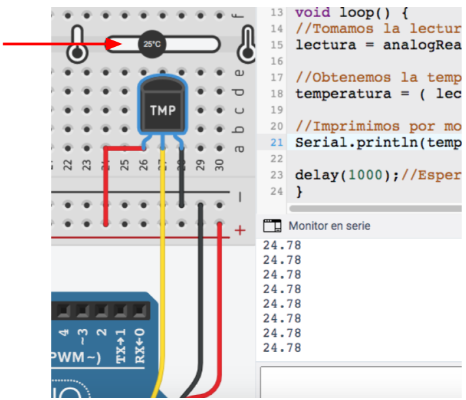Click the Arduino TX→1 pin socket
This screenshot has height=400, width=466.
(121, 311)
